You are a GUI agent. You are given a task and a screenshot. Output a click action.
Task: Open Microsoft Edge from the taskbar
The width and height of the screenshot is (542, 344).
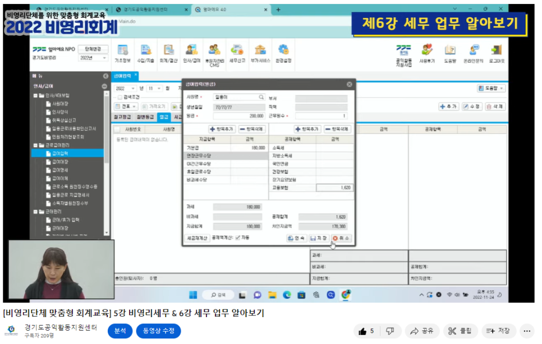287,295
